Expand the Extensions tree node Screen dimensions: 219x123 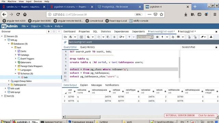(x=16, y=62)
